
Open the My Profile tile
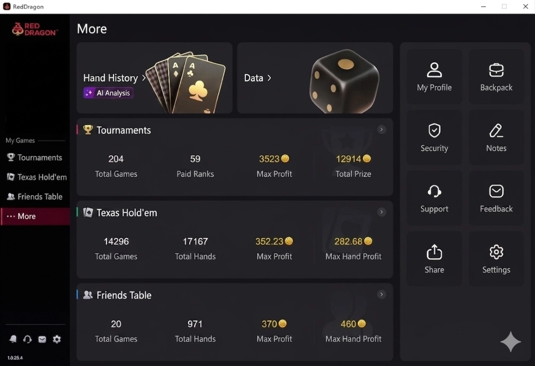click(x=434, y=77)
